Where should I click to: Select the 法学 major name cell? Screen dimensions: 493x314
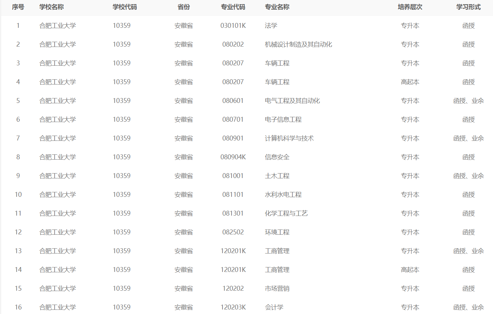point(271,26)
